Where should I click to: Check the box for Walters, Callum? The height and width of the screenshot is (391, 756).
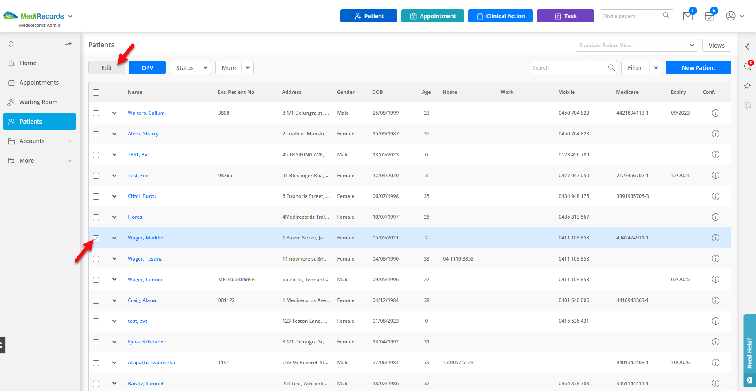(x=96, y=113)
